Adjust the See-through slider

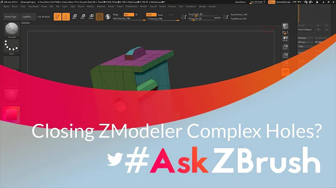point(258,2)
